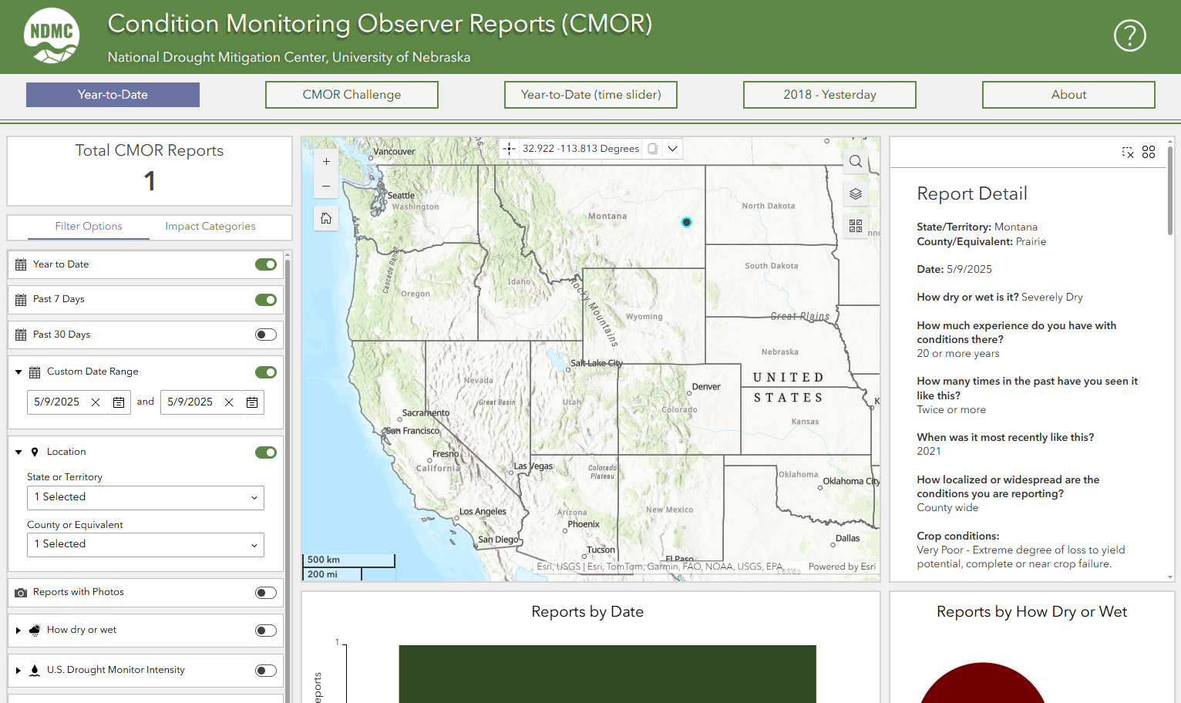Click the NDMC logo
1181x703 pixels.
tap(52, 35)
